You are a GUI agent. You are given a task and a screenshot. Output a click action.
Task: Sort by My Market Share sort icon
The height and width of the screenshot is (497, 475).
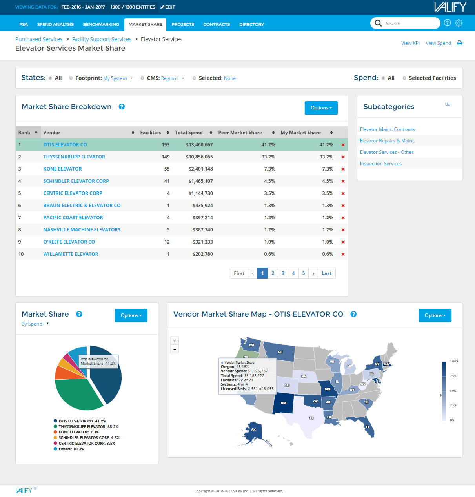pyautogui.click(x=331, y=133)
